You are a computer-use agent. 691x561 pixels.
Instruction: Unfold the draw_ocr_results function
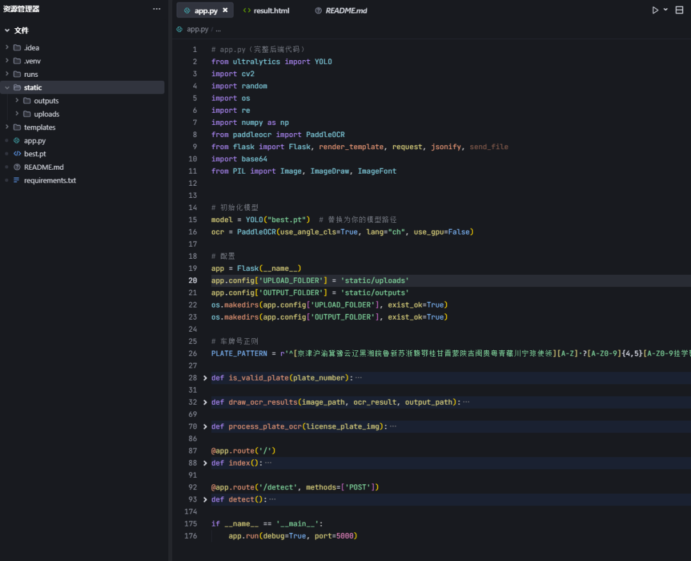pos(205,402)
